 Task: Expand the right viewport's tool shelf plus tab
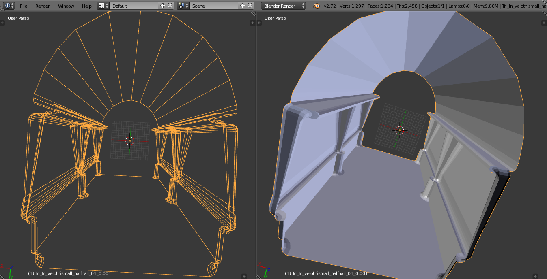point(259,23)
